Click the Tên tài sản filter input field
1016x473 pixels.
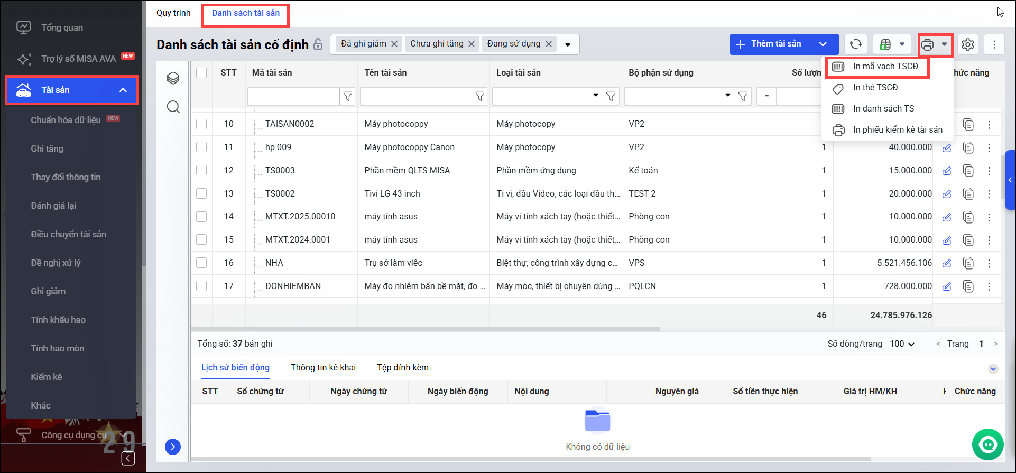coord(415,97)
